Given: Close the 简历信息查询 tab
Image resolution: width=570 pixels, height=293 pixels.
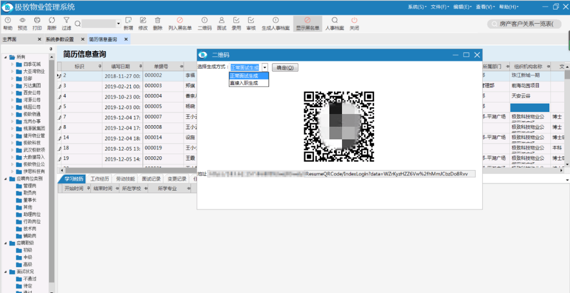Looking at the screenshot, I should [x=126, y=39].
